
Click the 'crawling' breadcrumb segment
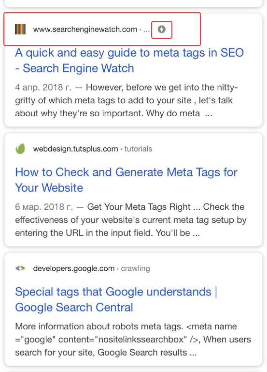[136, 268]
